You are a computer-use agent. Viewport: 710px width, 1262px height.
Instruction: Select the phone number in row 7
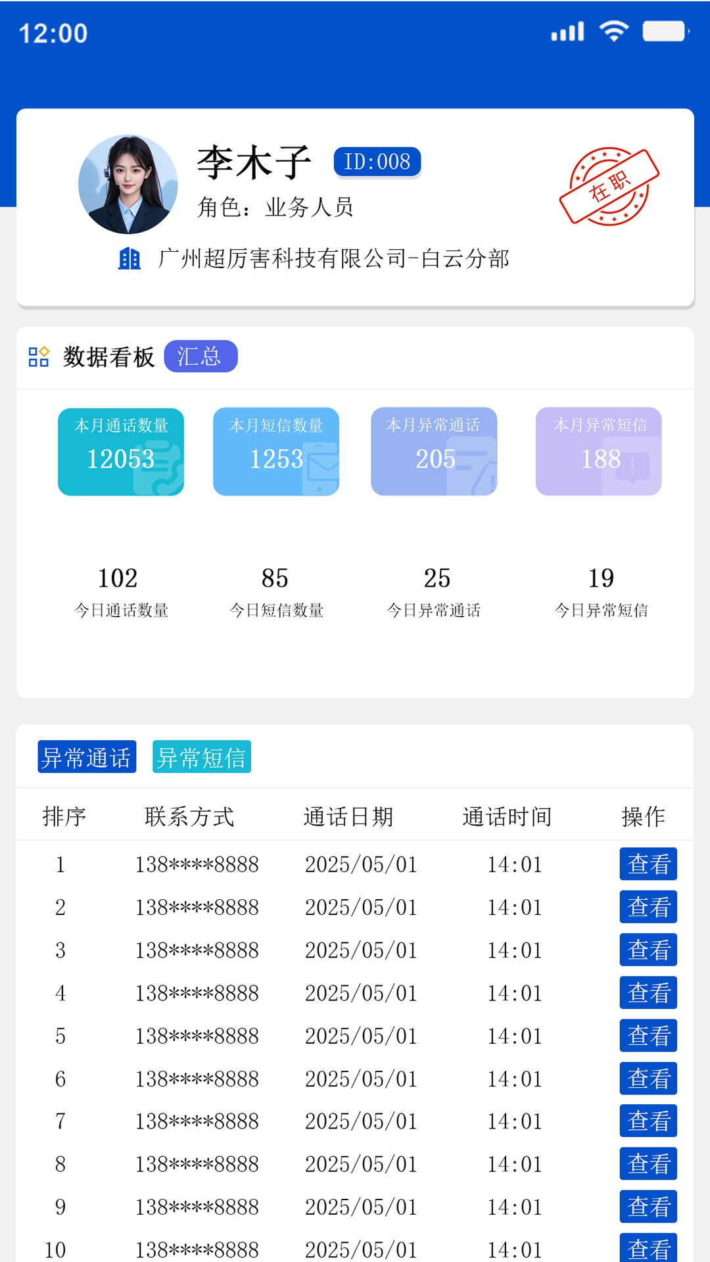point(197,1121)
